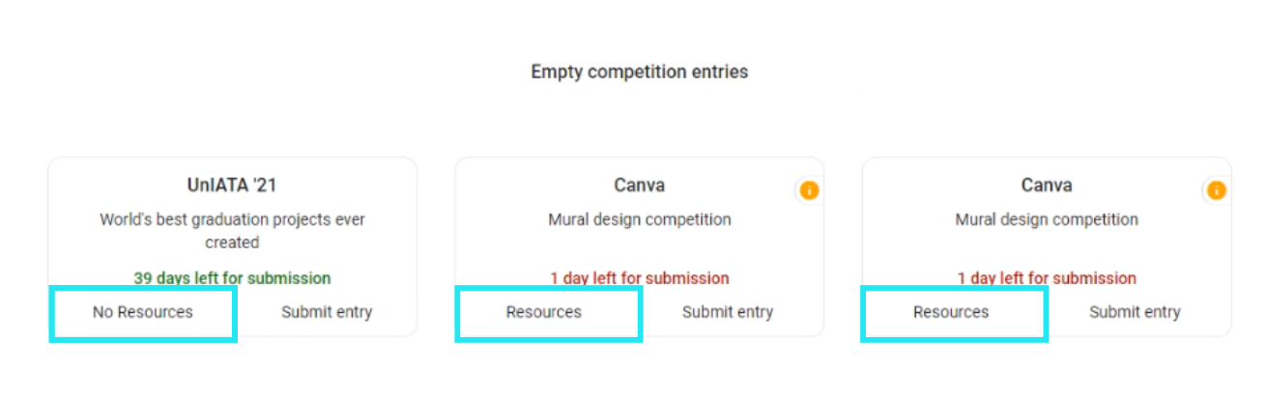Screen dimensions: 1266x398
Task: Select the Canva title on middle card
Action: click(x=640, y=185)
